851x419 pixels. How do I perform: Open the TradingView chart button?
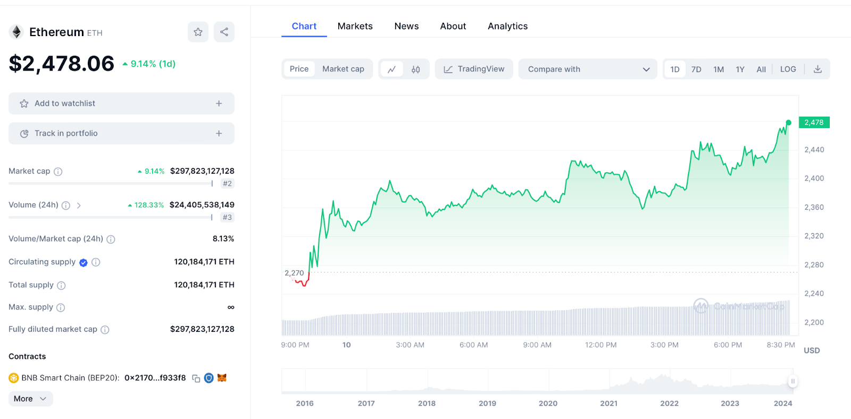click(x=474, y=69)
